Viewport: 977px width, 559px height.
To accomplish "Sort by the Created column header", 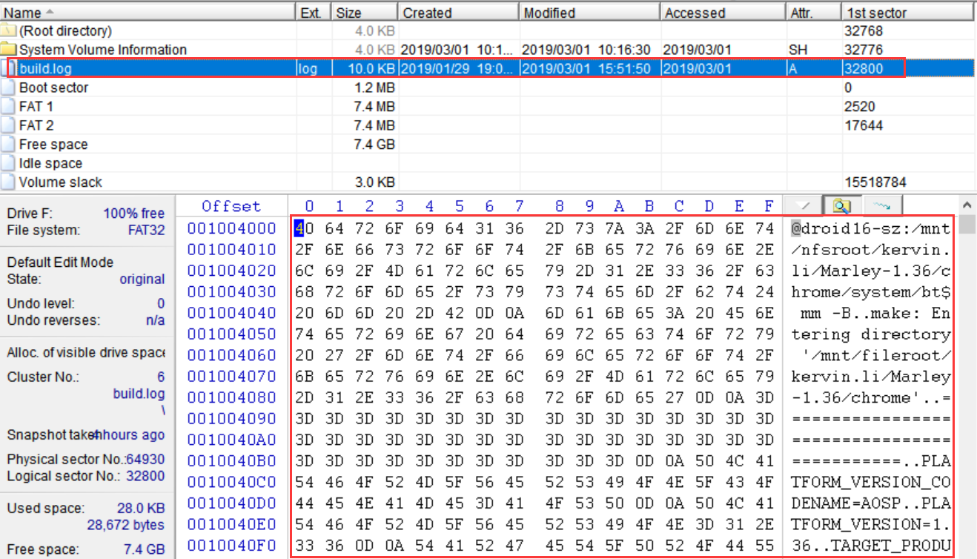I will click(459, 13).
